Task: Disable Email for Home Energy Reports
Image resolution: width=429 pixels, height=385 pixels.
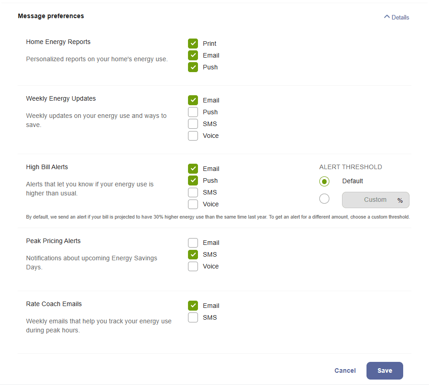Action: click(193, 55)
